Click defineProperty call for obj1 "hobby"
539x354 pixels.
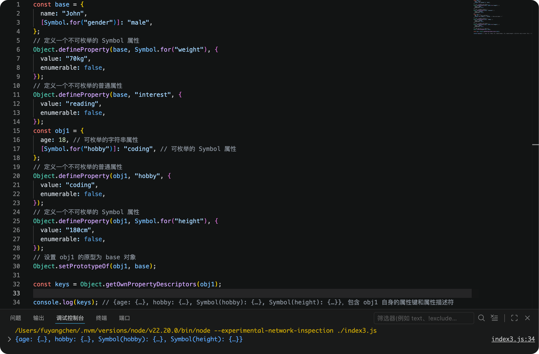(102, 176)
